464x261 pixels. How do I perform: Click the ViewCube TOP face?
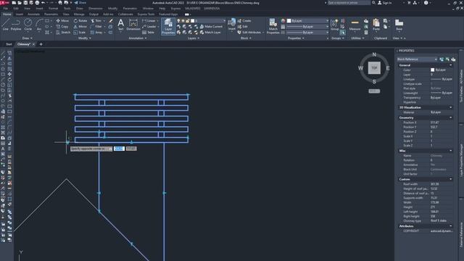pyautogui.click(x=374, y=67)
